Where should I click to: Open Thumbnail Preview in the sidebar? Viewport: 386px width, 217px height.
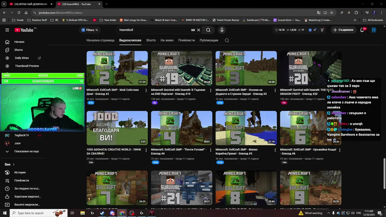pyautogui.click(x=24, y=66)
